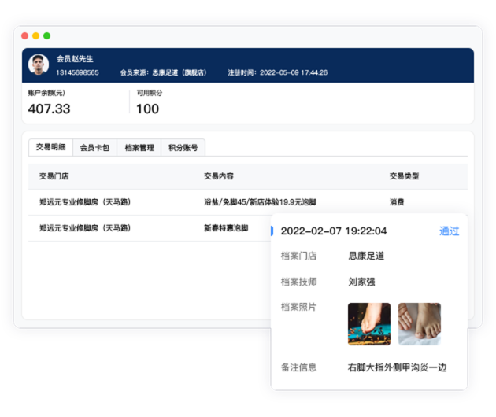Click the 备注信息 label
The image size is (496, 417).
[298, 367]
